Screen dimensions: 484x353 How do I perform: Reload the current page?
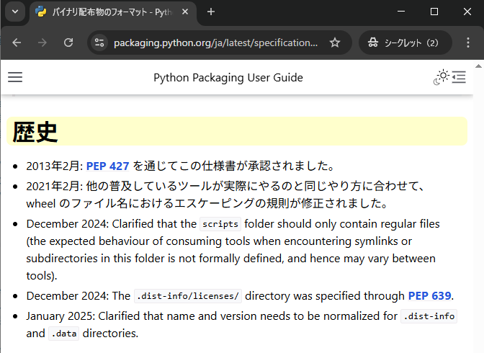(68, 43)
